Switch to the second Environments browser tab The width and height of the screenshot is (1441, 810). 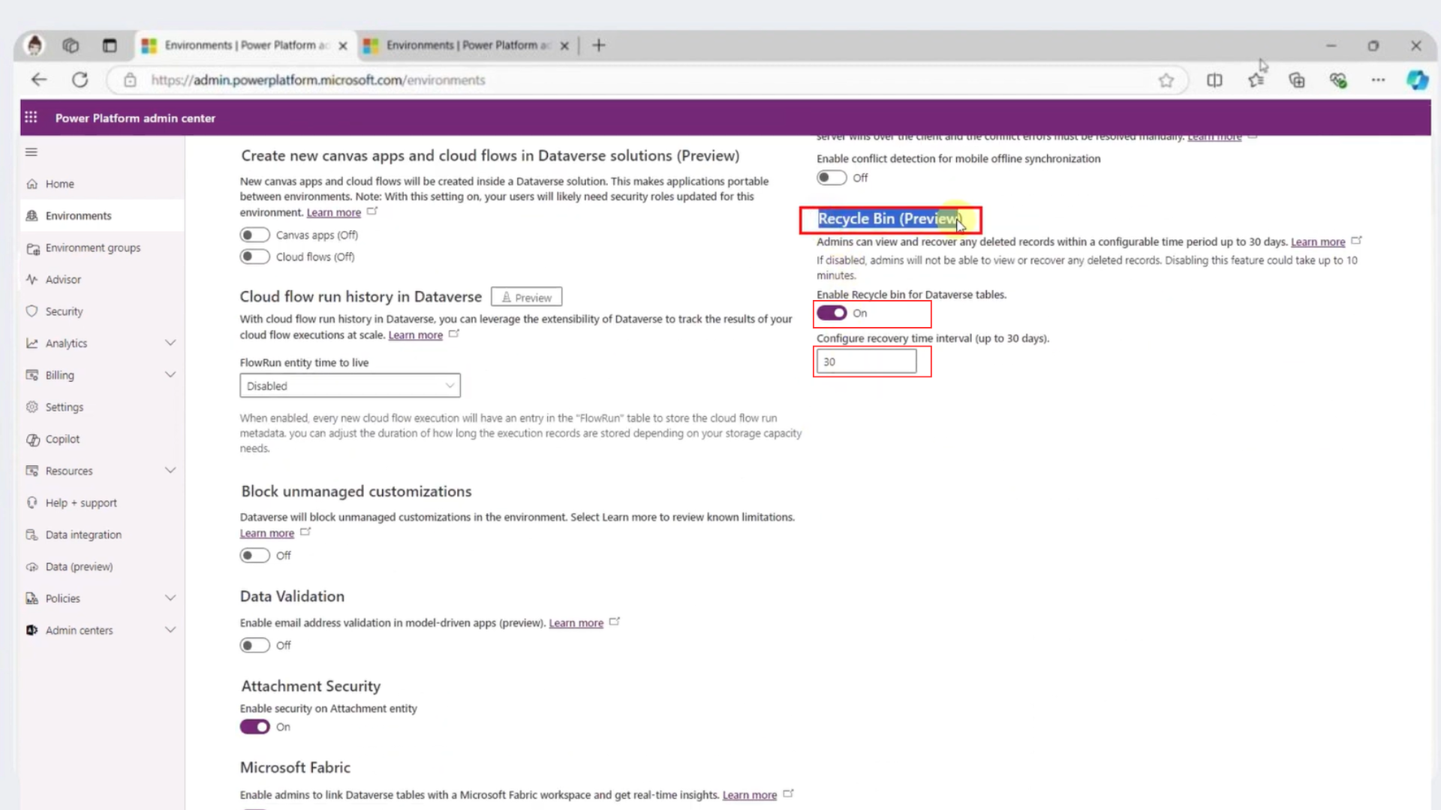point(466,46)
